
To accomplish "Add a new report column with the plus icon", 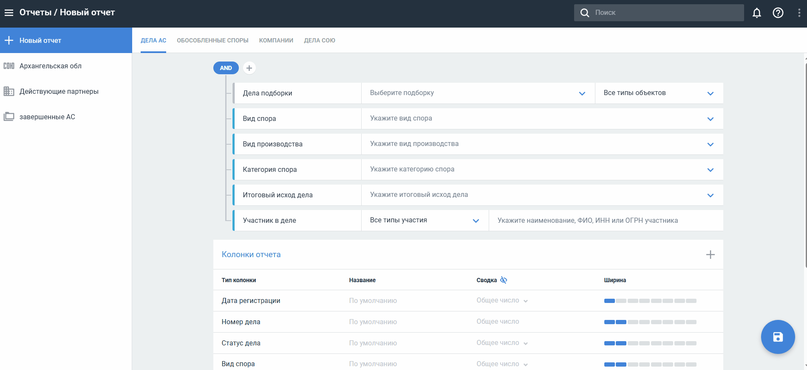I will pyautogui.click(x=710, y=255).
